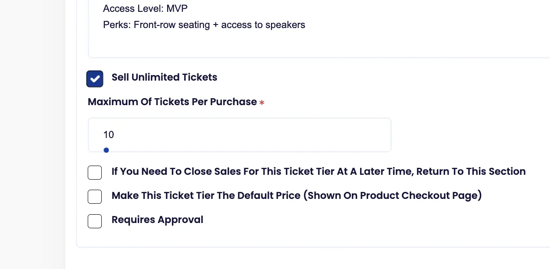Click the white checkmark icon
Viewport: 550px width, 269px height.
(x=95, y=79)
